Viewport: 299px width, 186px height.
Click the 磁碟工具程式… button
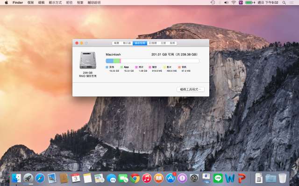pyautogui.click(x=191, y=89)
